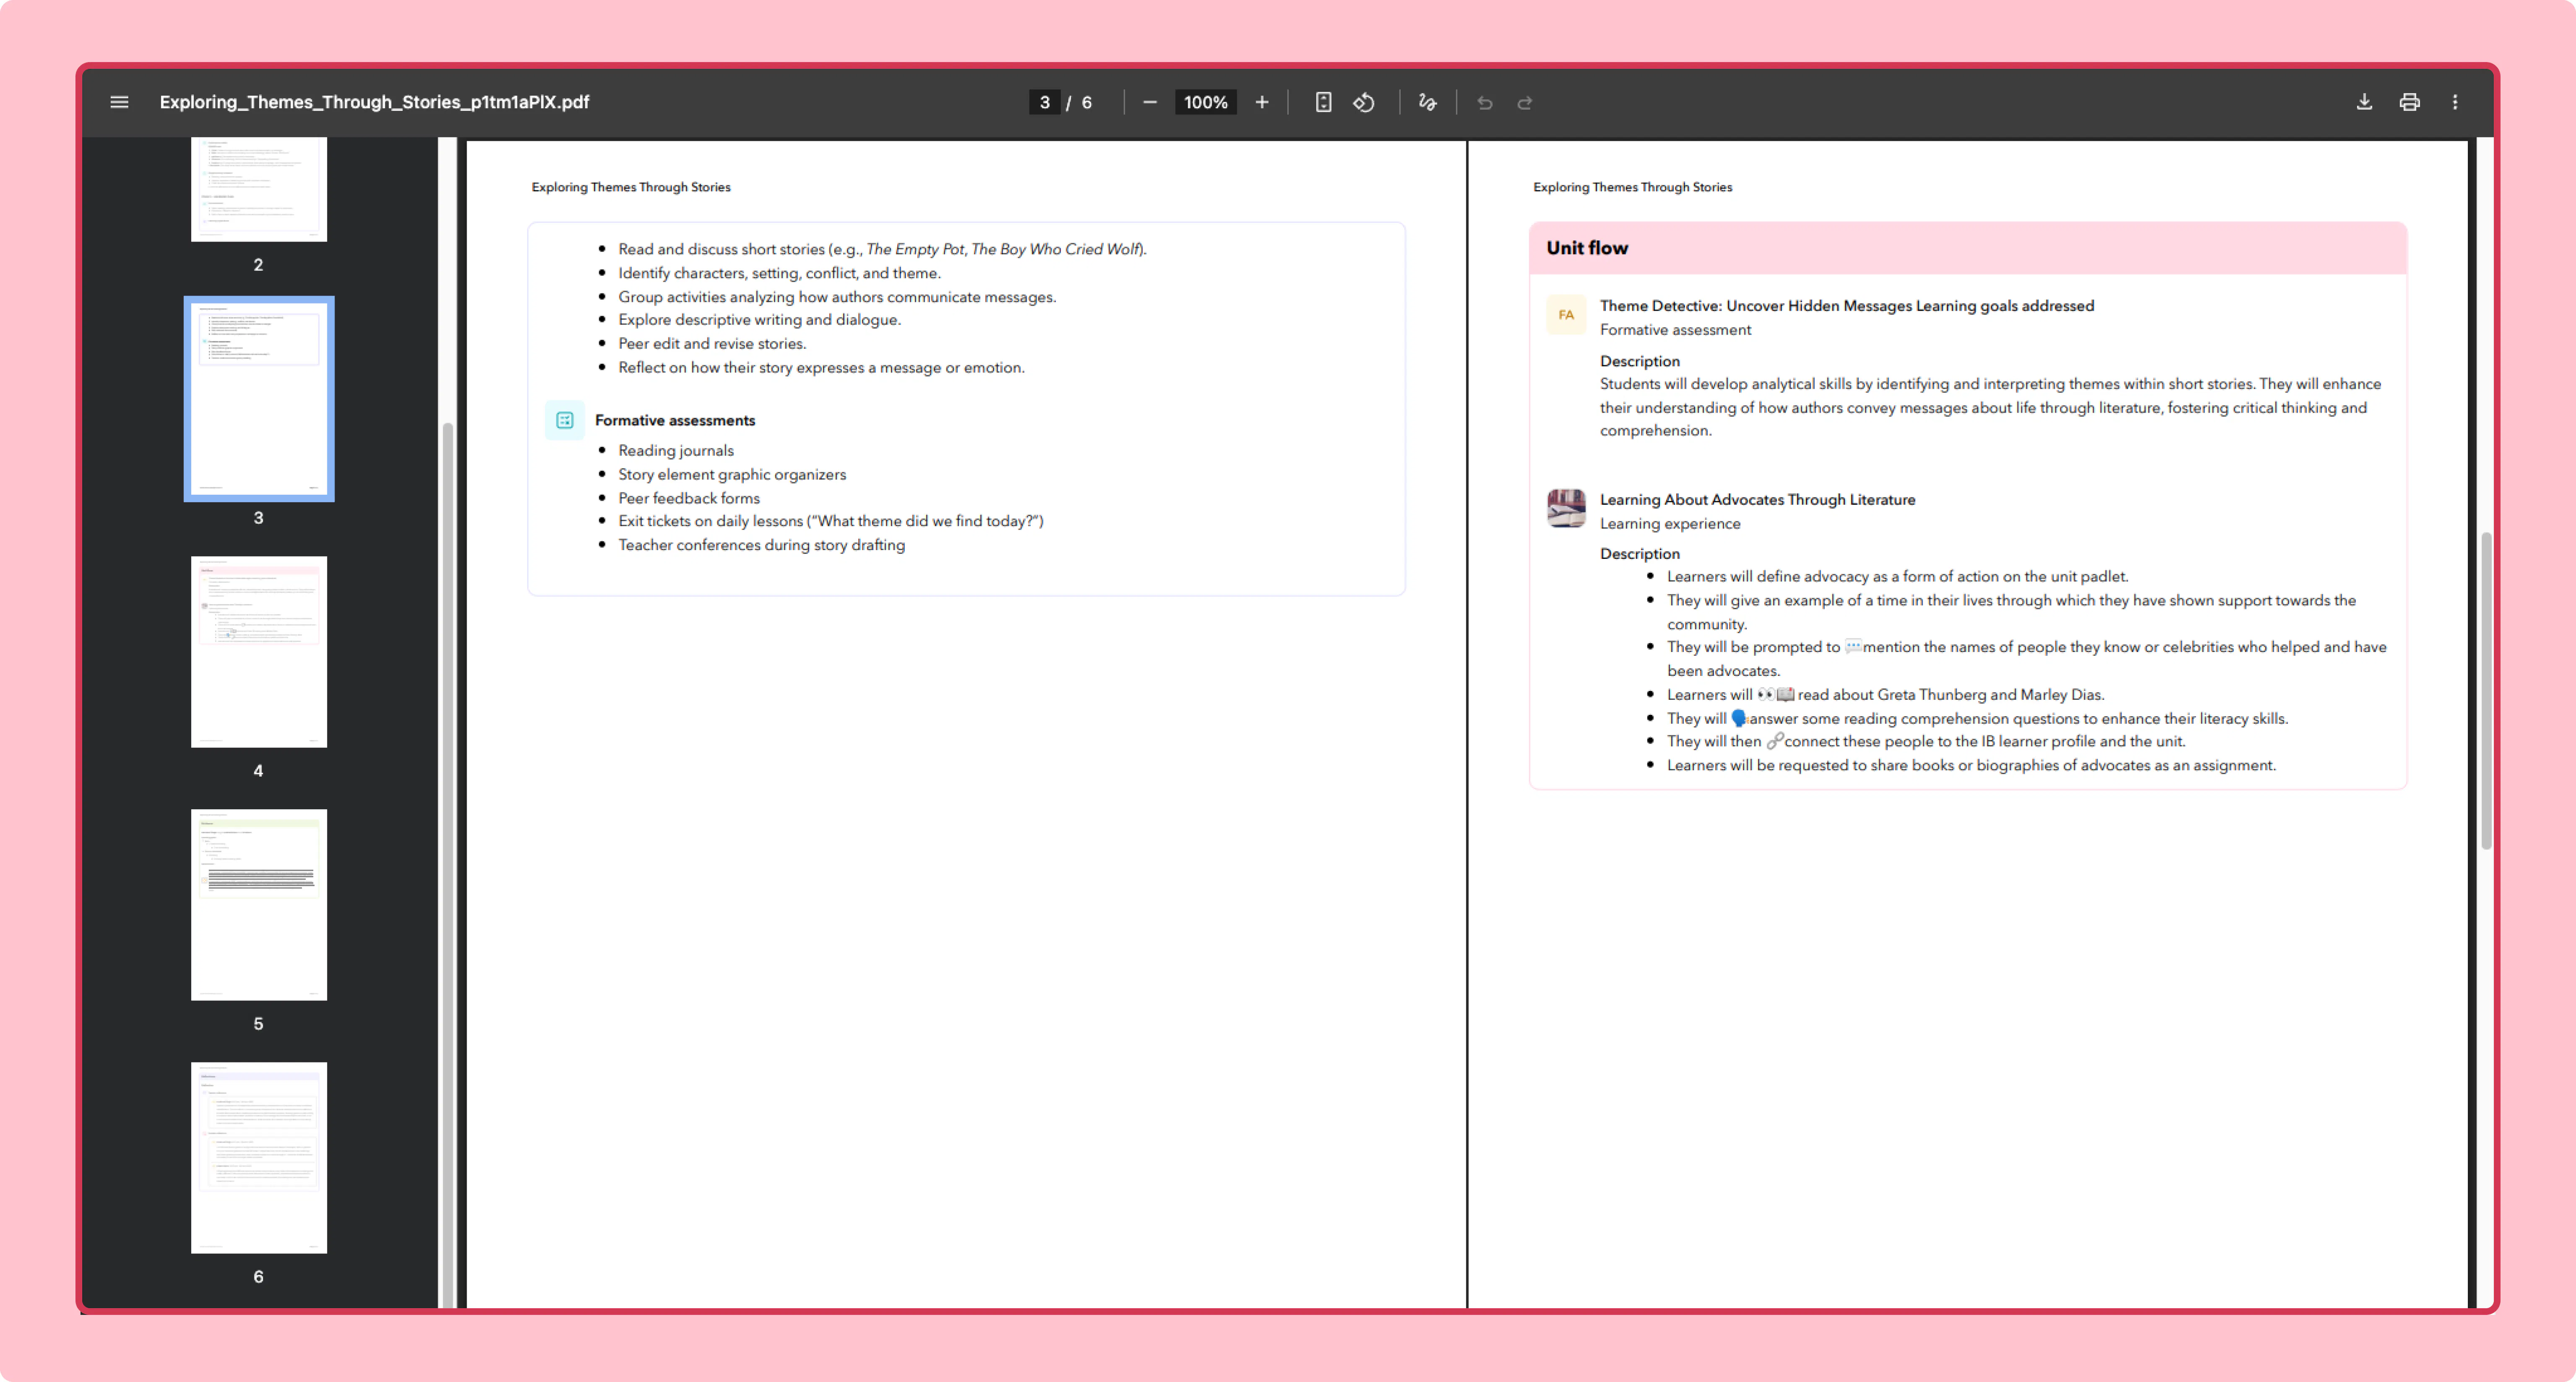Open page 6 thumbnail
This screenshot has height=1382, width=2576.
coord(259,1158)
